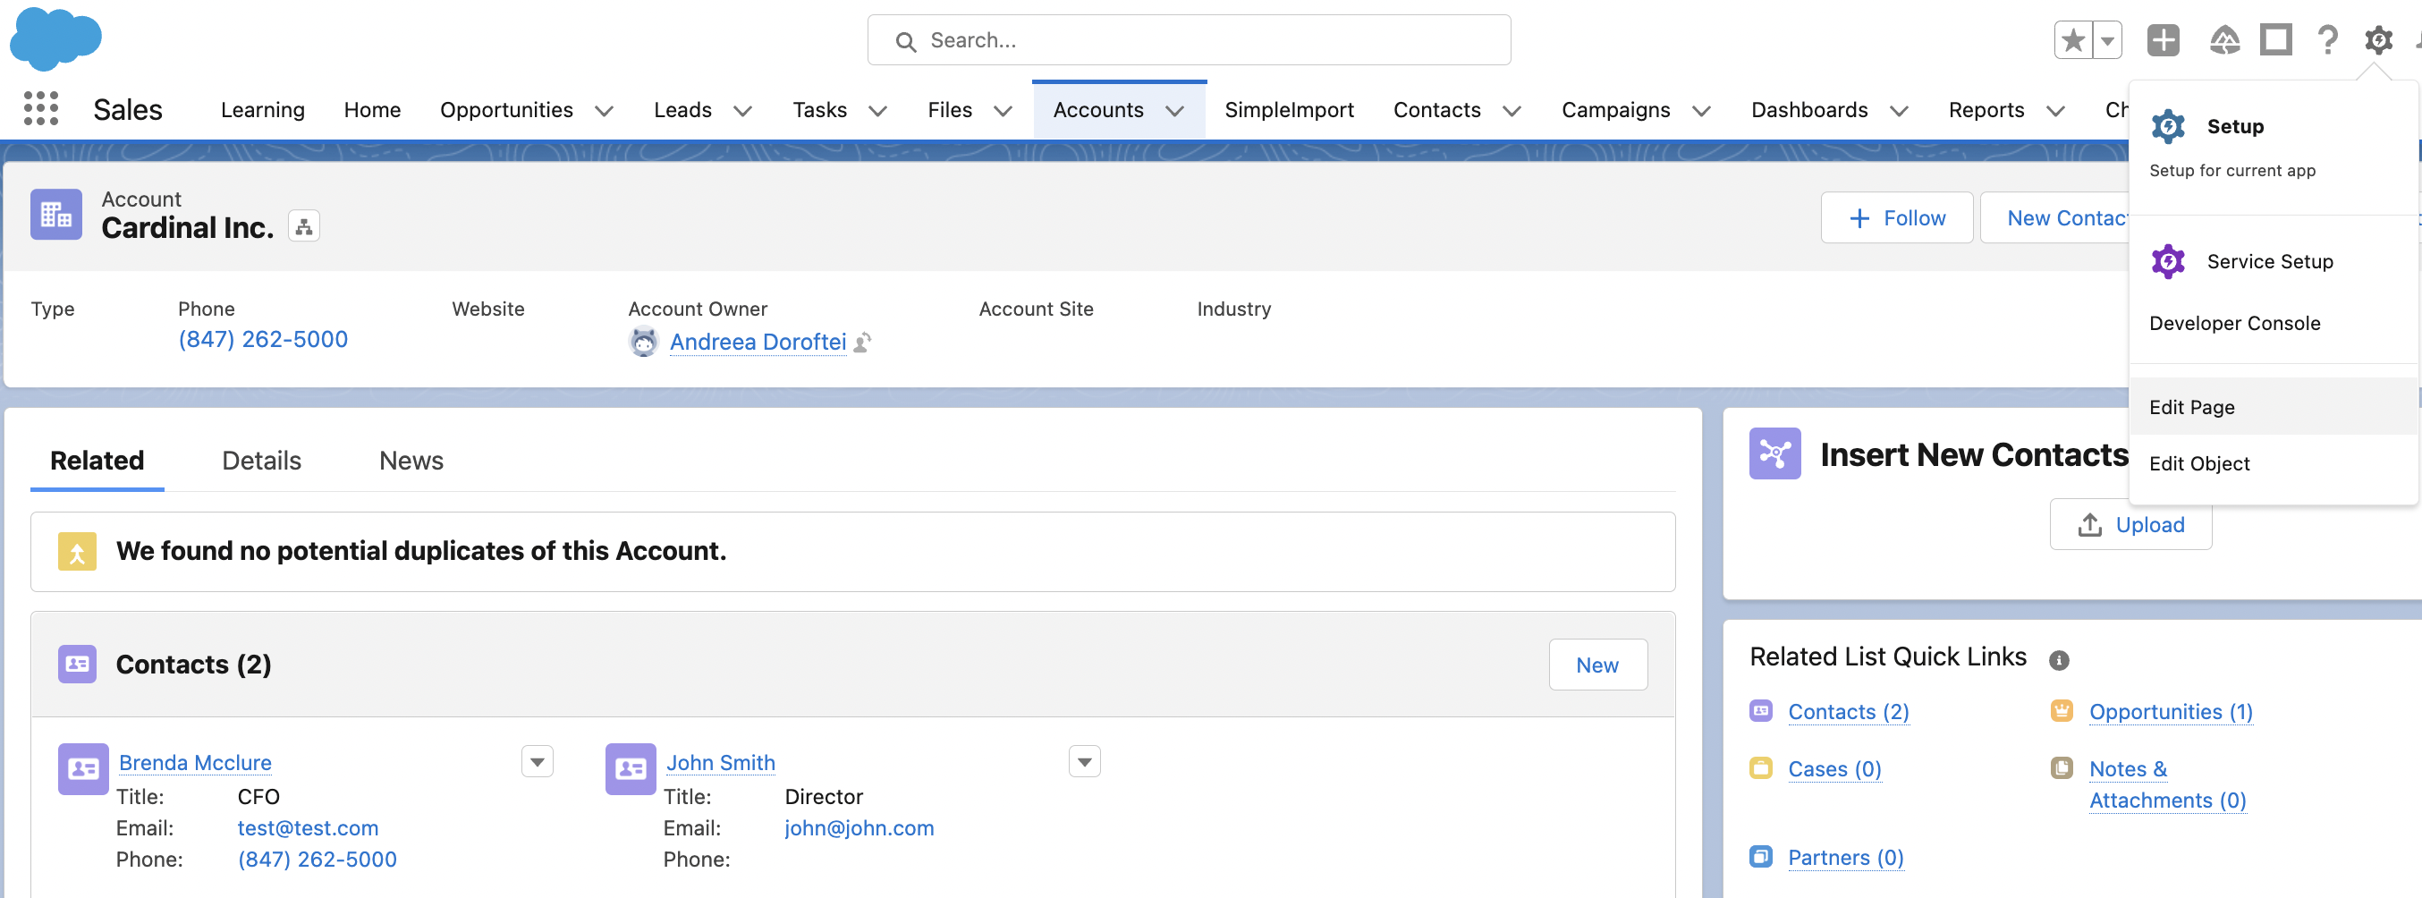Click the global Search field

coord(1189,40)
